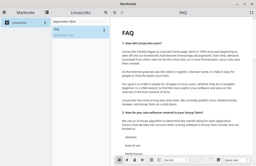Select the FAQ note in list

pyautogui.click(x=81, y=32)
